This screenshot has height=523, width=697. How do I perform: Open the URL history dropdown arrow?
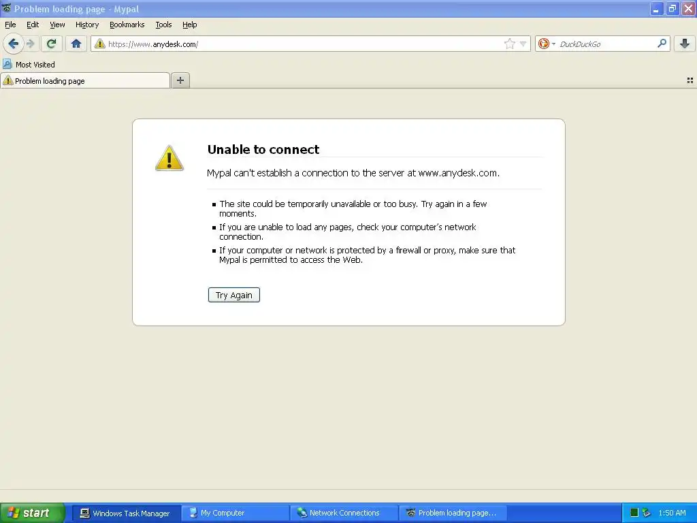click(x=523, y=44)
